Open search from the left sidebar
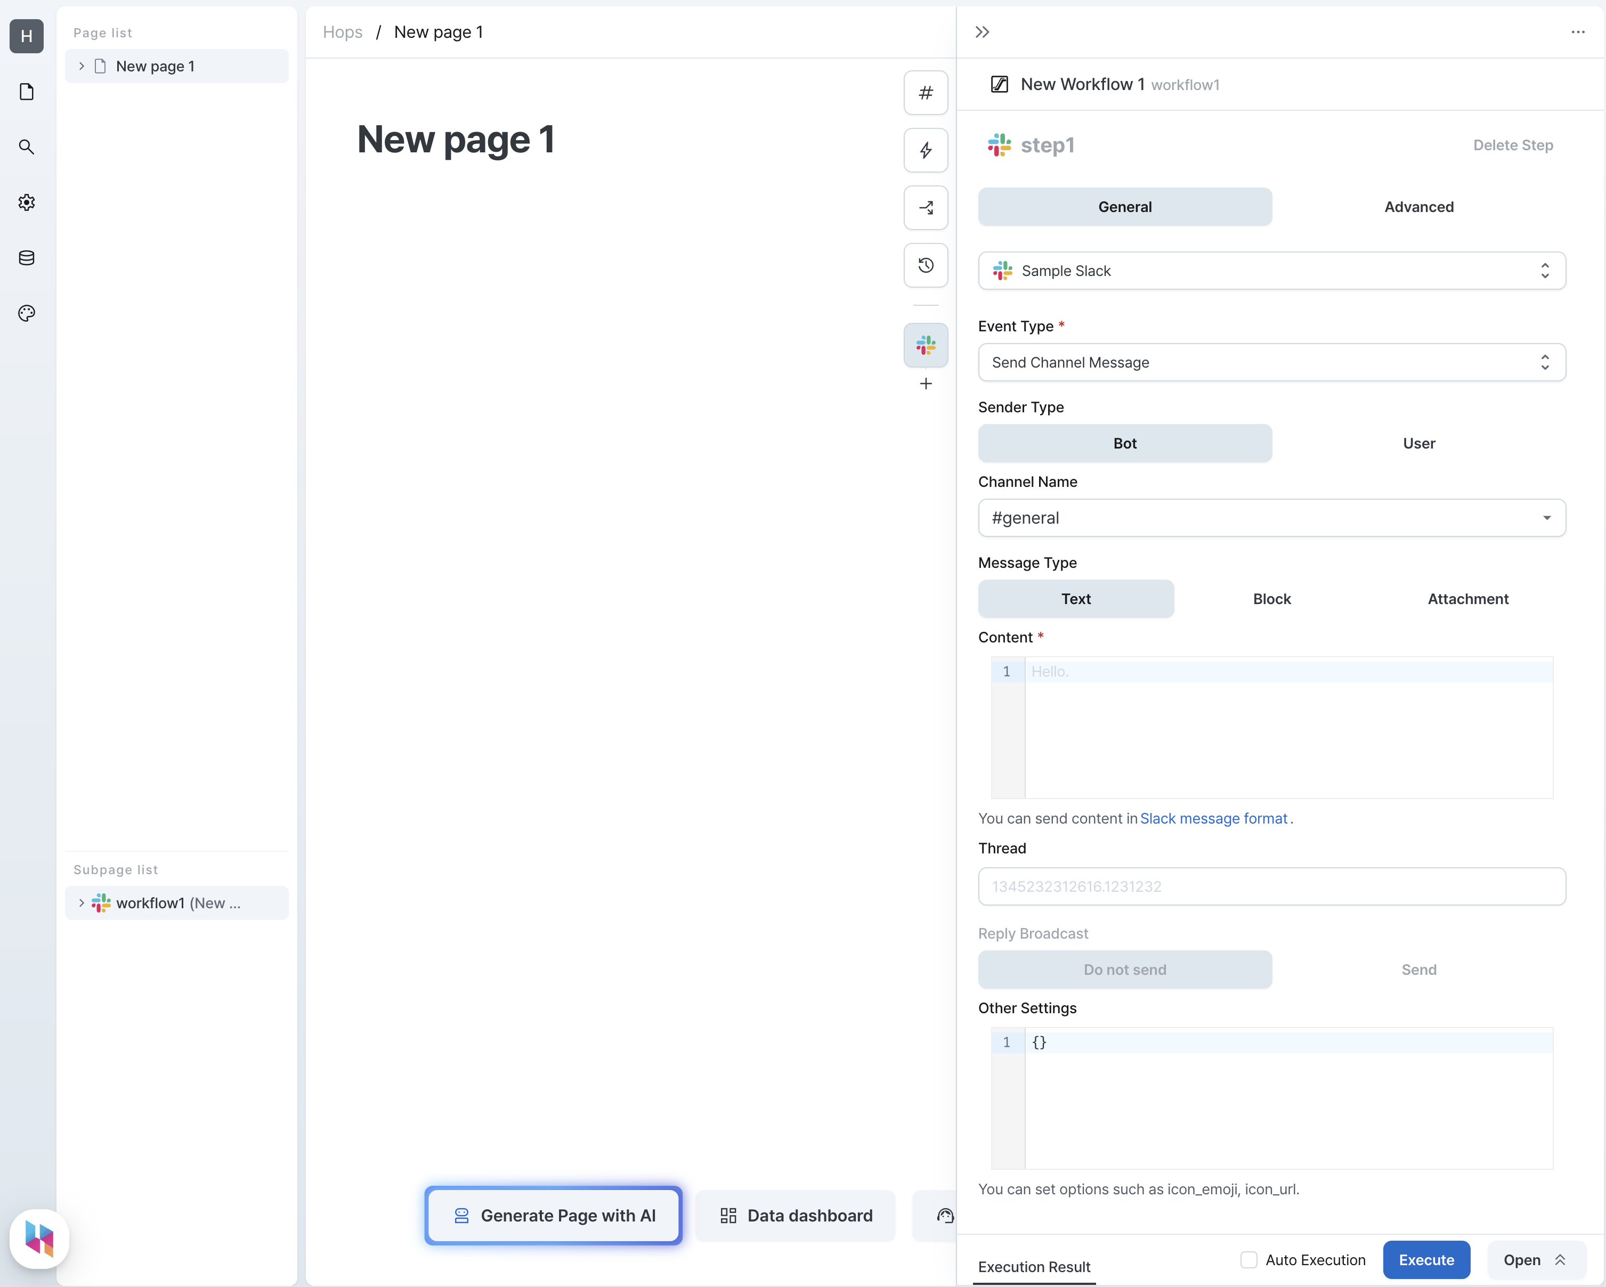The width and height of the screenshot is (1606, 1287). click(26, 146)
